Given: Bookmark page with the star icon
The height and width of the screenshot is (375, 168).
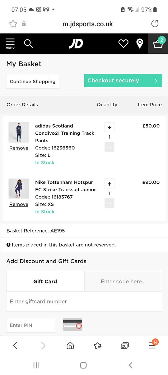Looking at the screenshot, I should (13, 24).
